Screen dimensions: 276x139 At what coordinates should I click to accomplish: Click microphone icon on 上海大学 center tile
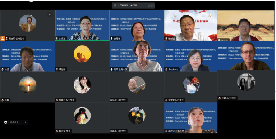pos(112,69)
